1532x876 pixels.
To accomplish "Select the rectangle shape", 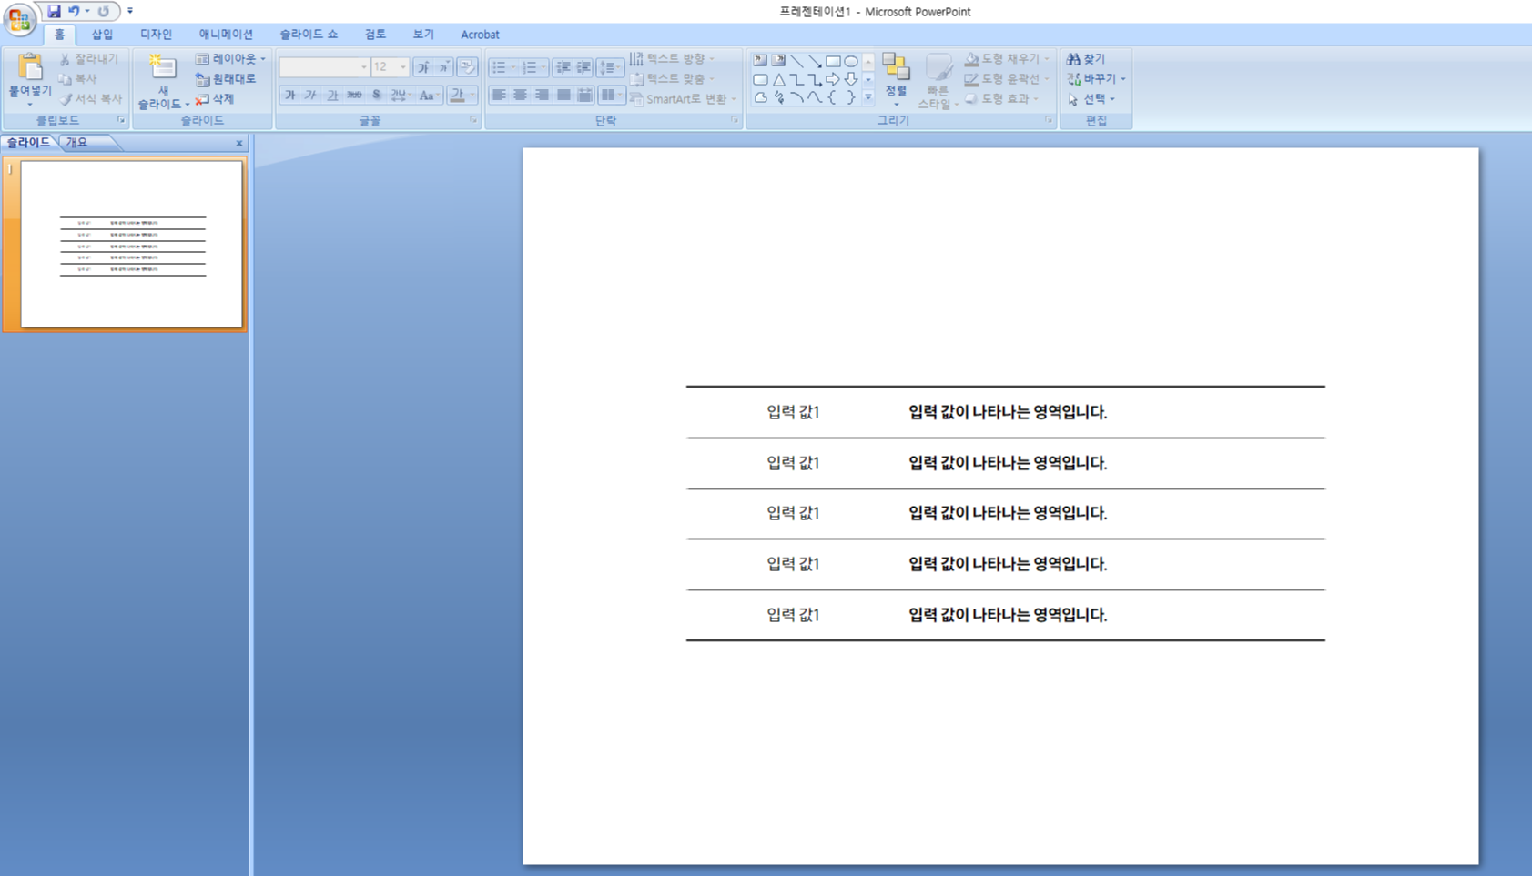I will (833, 61).
